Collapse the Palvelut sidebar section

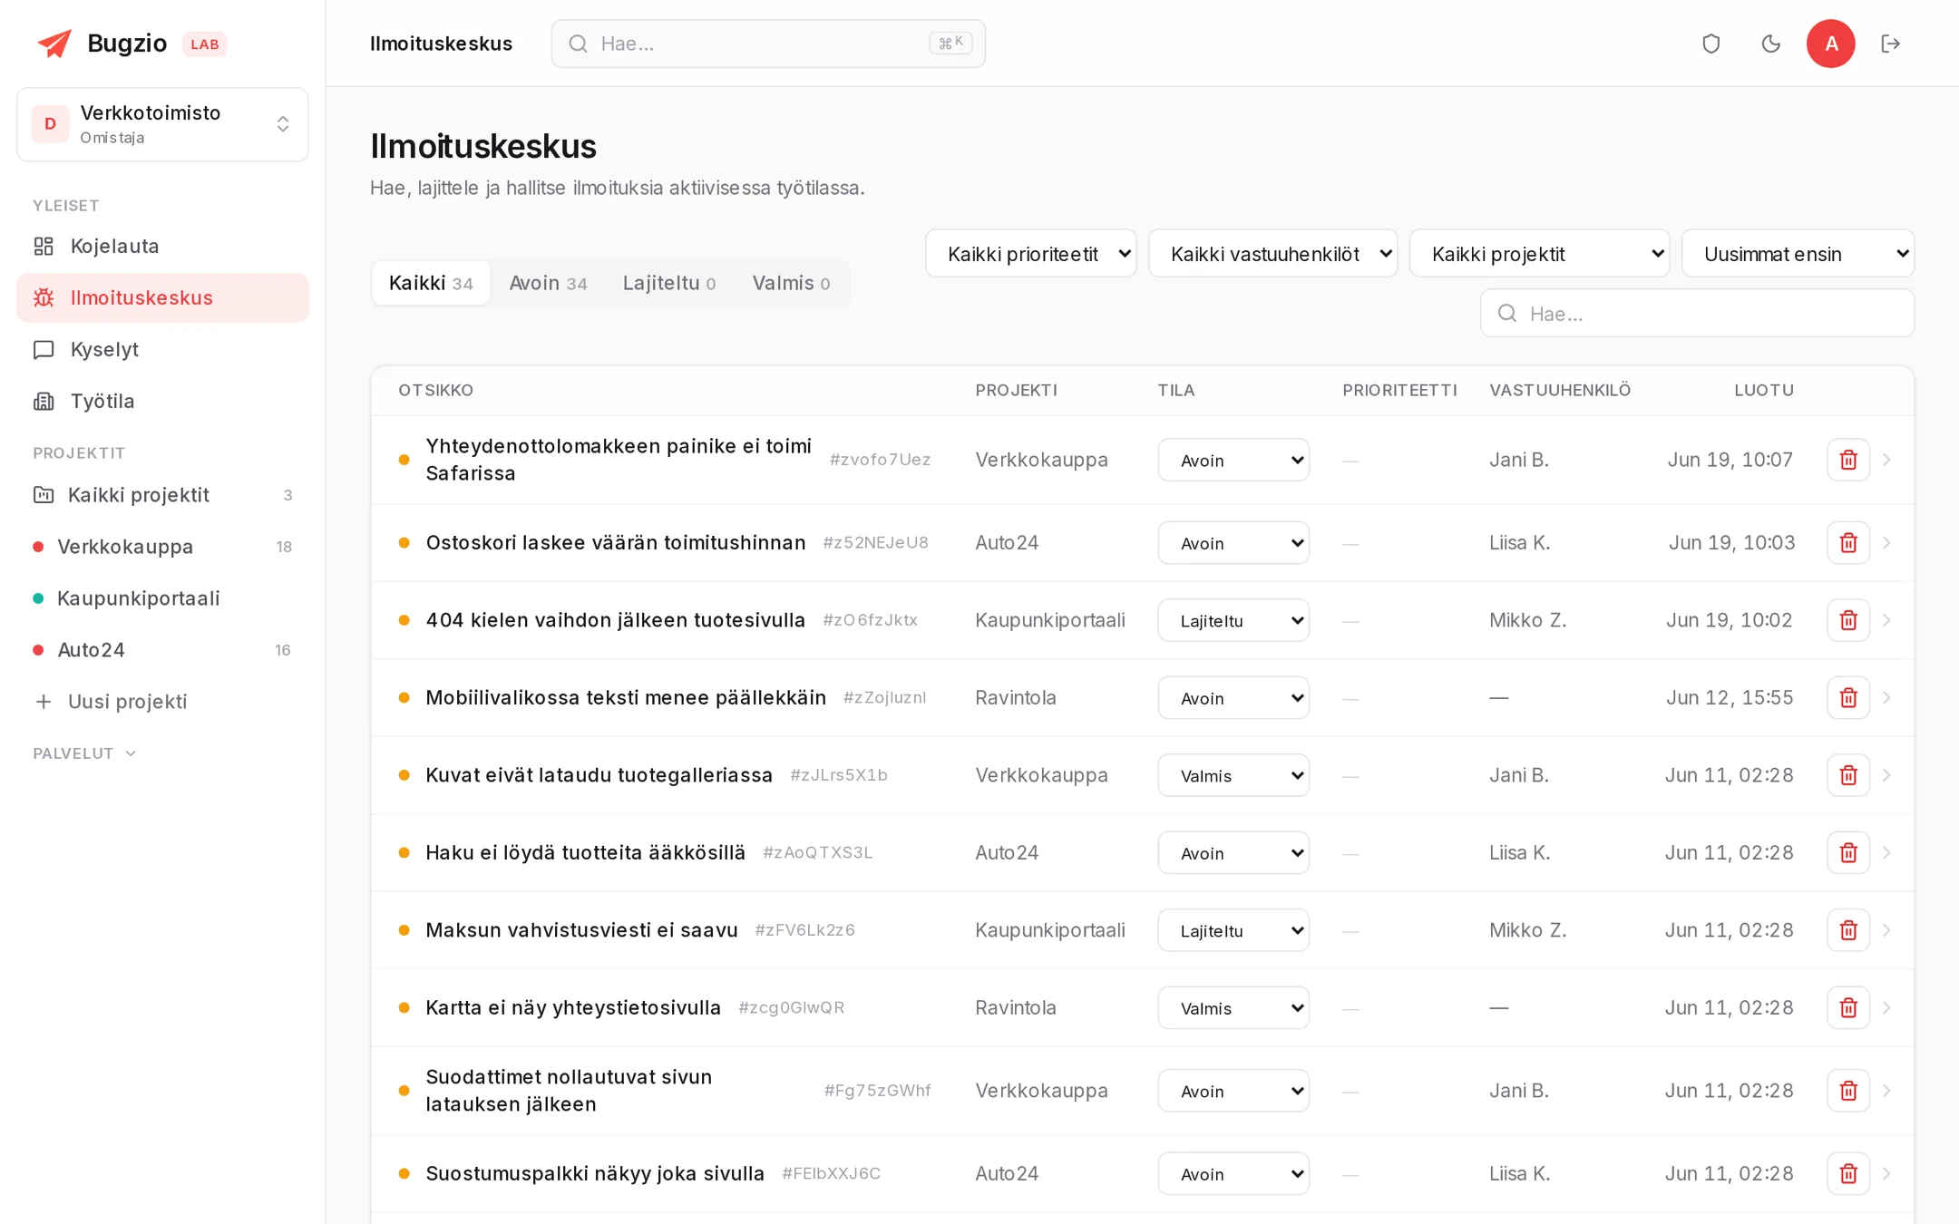(84, 753)
